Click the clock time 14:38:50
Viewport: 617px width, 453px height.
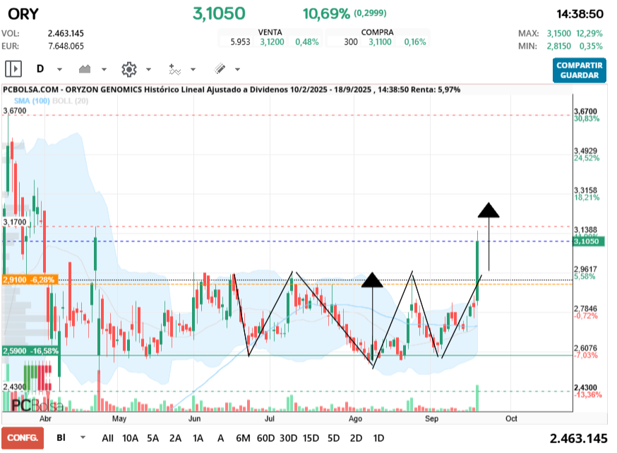(x=580, y=14)
